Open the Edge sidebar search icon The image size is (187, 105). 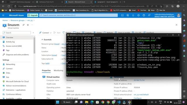point(184,15)
